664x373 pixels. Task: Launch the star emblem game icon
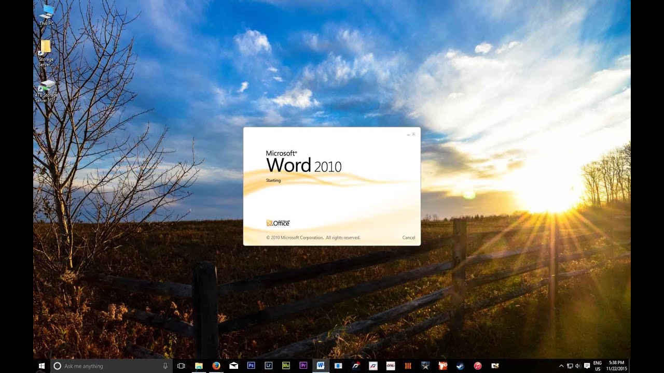[425, 366]
